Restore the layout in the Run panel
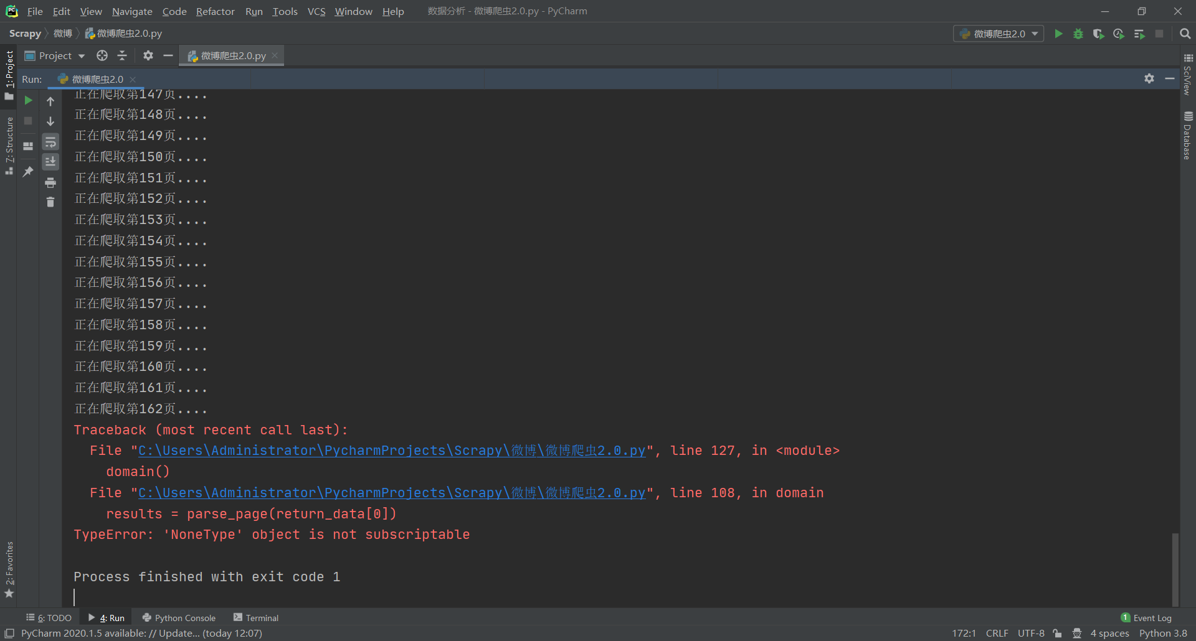The height and width of the screenshot is (641, 1196). (x=28, y=146)
